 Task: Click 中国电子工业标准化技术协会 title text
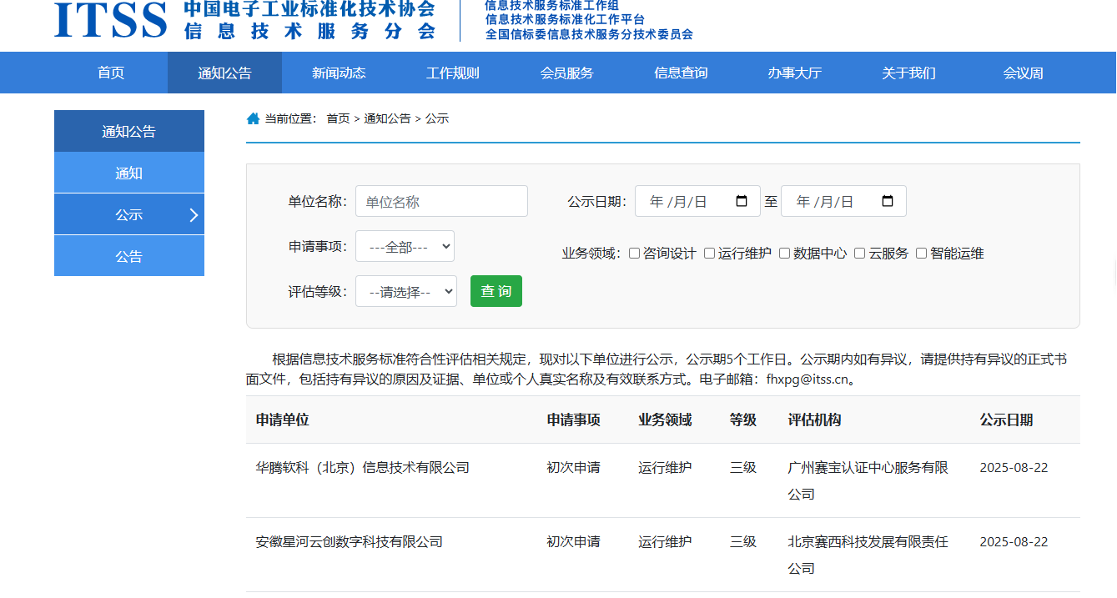point(309,9)
